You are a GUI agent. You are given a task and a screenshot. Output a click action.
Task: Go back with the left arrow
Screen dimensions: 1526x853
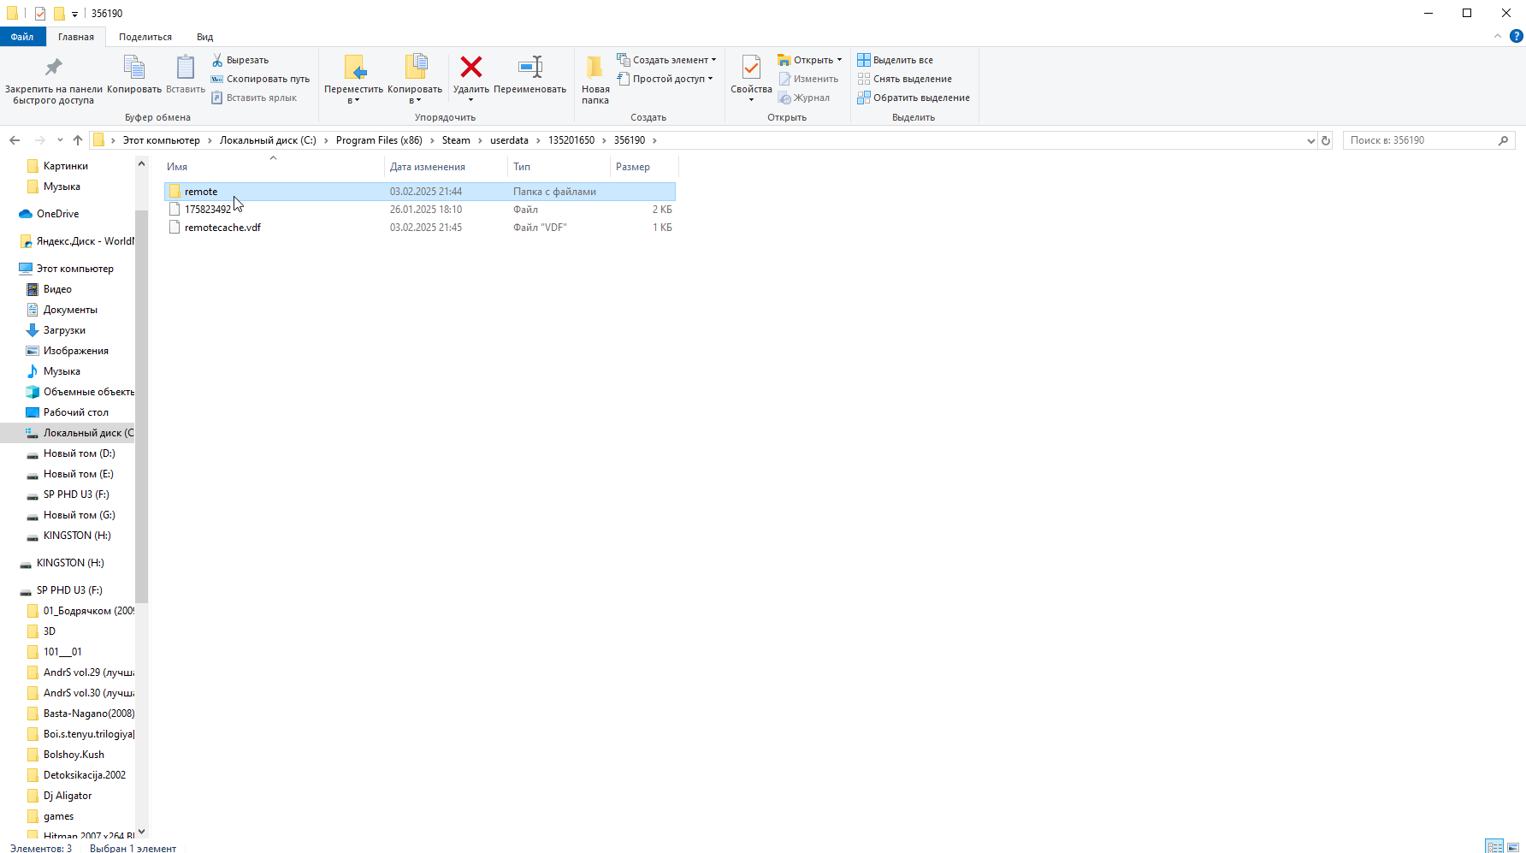pos(15,140)
